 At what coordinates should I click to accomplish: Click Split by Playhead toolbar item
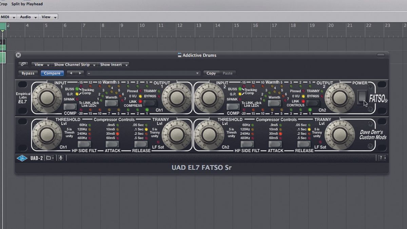pos(27,4)
